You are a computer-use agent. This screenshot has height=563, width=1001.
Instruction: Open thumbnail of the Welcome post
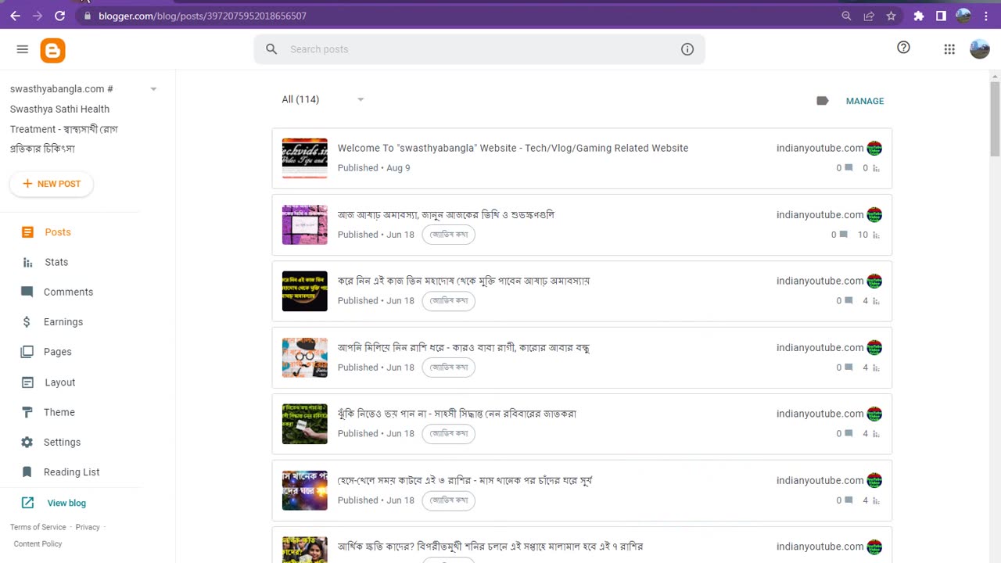pyautogui.click(x=305, y=158)
